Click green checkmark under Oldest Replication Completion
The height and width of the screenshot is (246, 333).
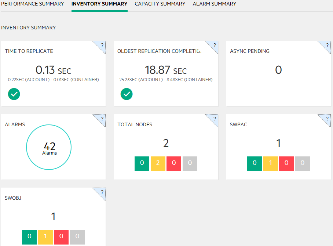(127, 94)
